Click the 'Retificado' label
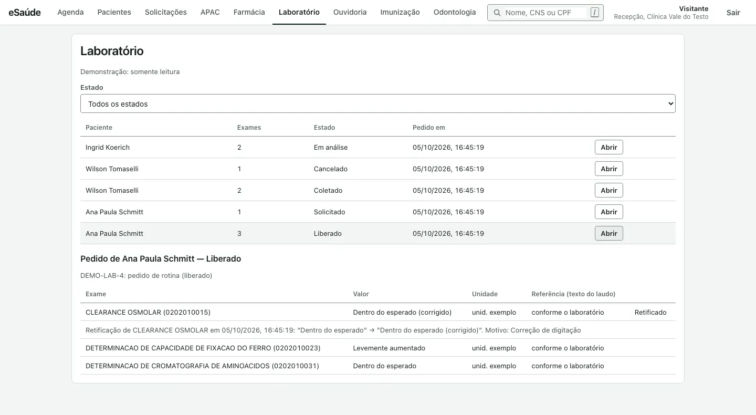Viewport: 756px width, 415px height. 650,312
